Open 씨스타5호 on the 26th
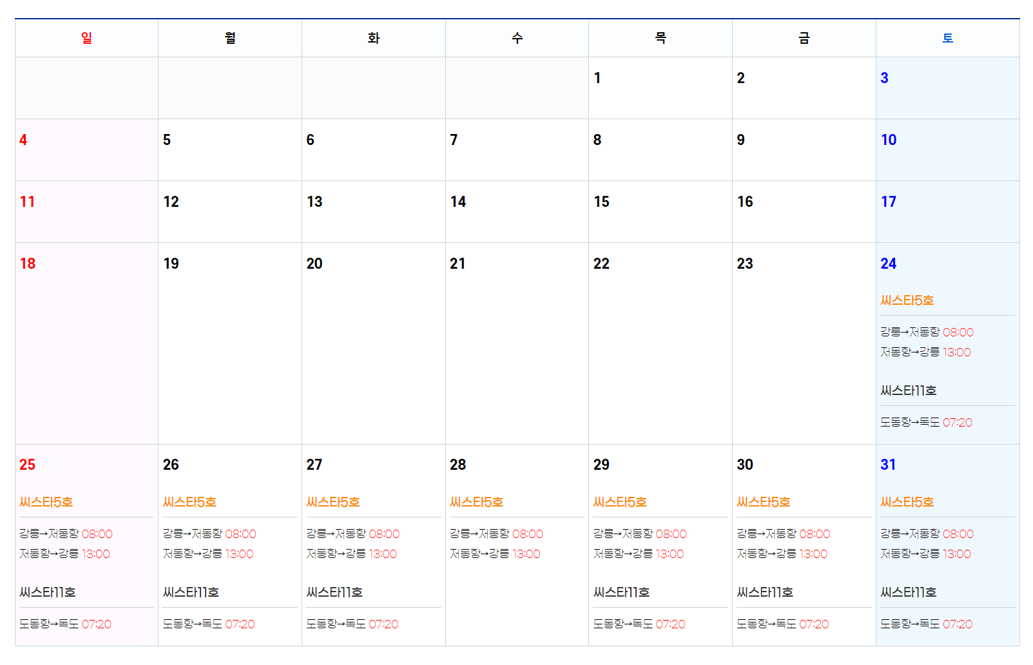 (189, 502)
